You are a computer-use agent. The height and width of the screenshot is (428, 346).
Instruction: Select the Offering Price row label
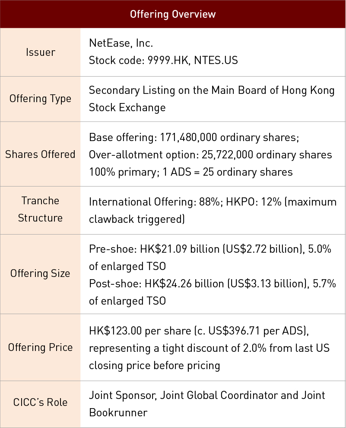click(x=41, y=348)
